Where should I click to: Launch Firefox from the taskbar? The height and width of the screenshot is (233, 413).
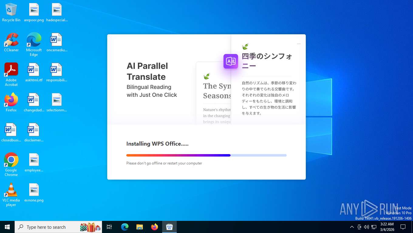tap(155, 227)
